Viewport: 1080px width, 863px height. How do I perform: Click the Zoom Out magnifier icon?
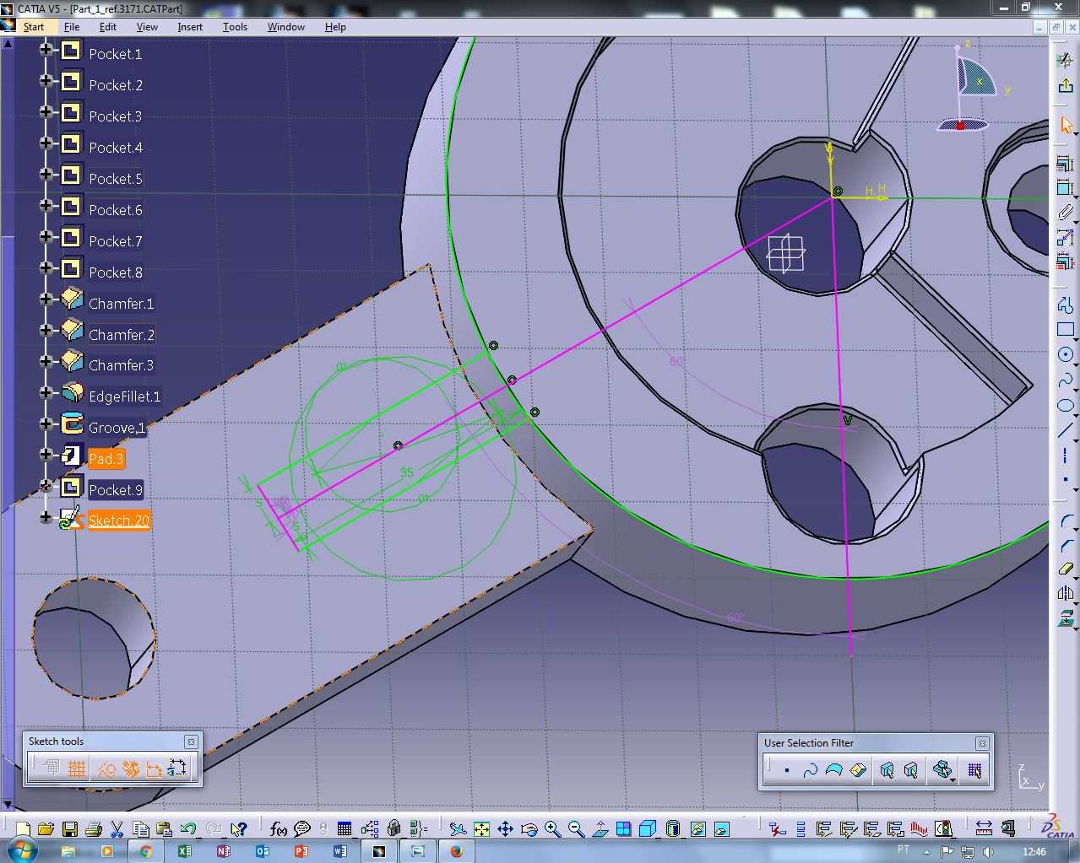tap(576, 829)
